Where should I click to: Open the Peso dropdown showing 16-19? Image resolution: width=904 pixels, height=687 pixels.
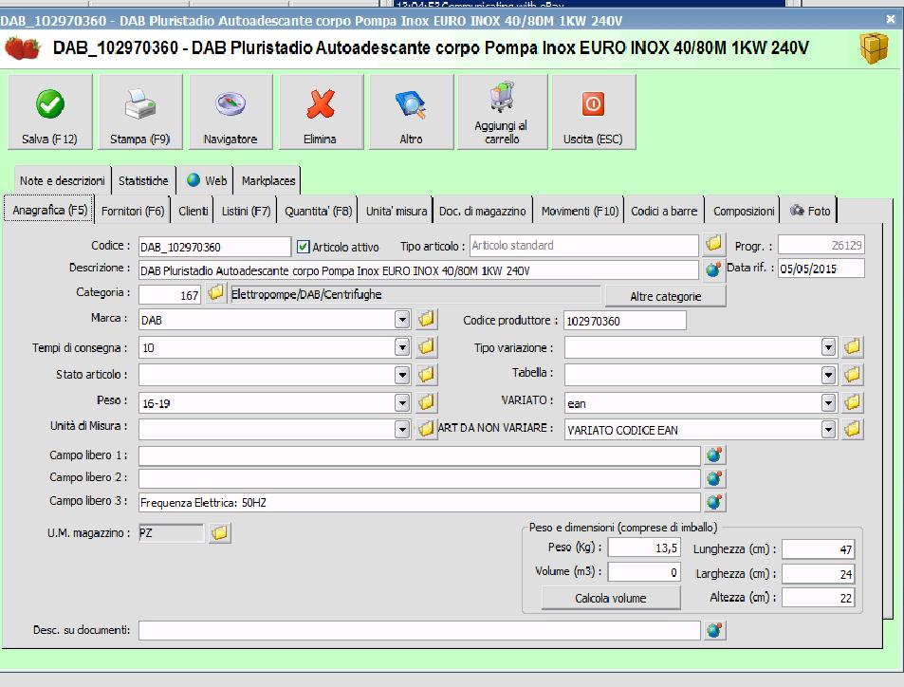pyautogui.click(x=403, y=402)
